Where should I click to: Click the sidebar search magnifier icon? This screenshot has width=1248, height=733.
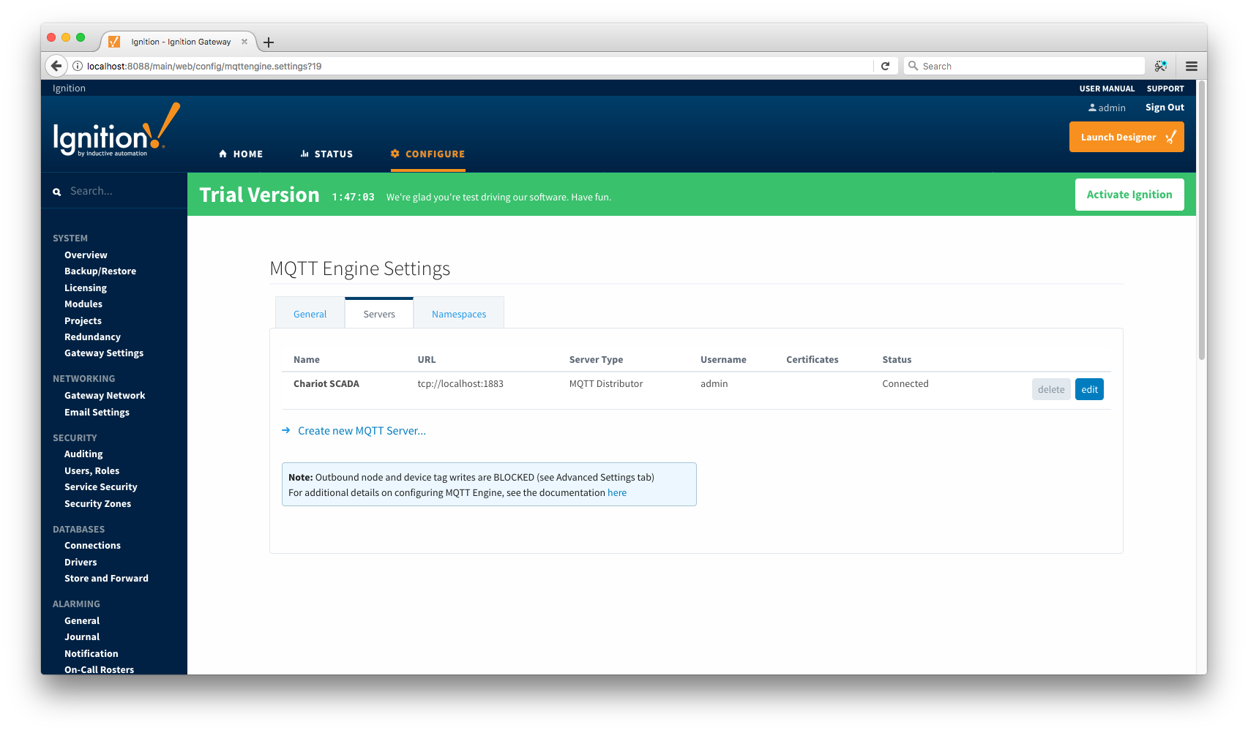coord(57,192)
